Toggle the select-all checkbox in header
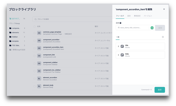The width and height of the screenshot is (176, 106). coord(34,27)
